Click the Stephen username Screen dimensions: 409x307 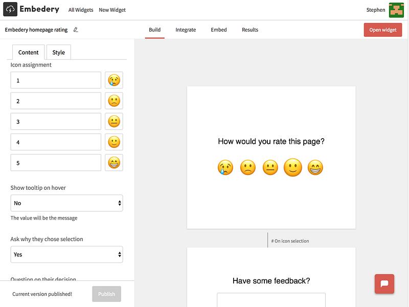point(376,10)
